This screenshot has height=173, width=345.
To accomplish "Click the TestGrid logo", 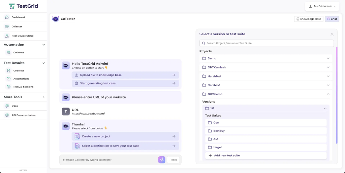I will 23,6.
